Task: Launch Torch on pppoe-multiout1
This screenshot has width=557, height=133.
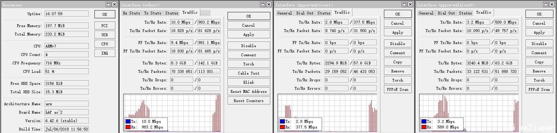Action: 397,80
